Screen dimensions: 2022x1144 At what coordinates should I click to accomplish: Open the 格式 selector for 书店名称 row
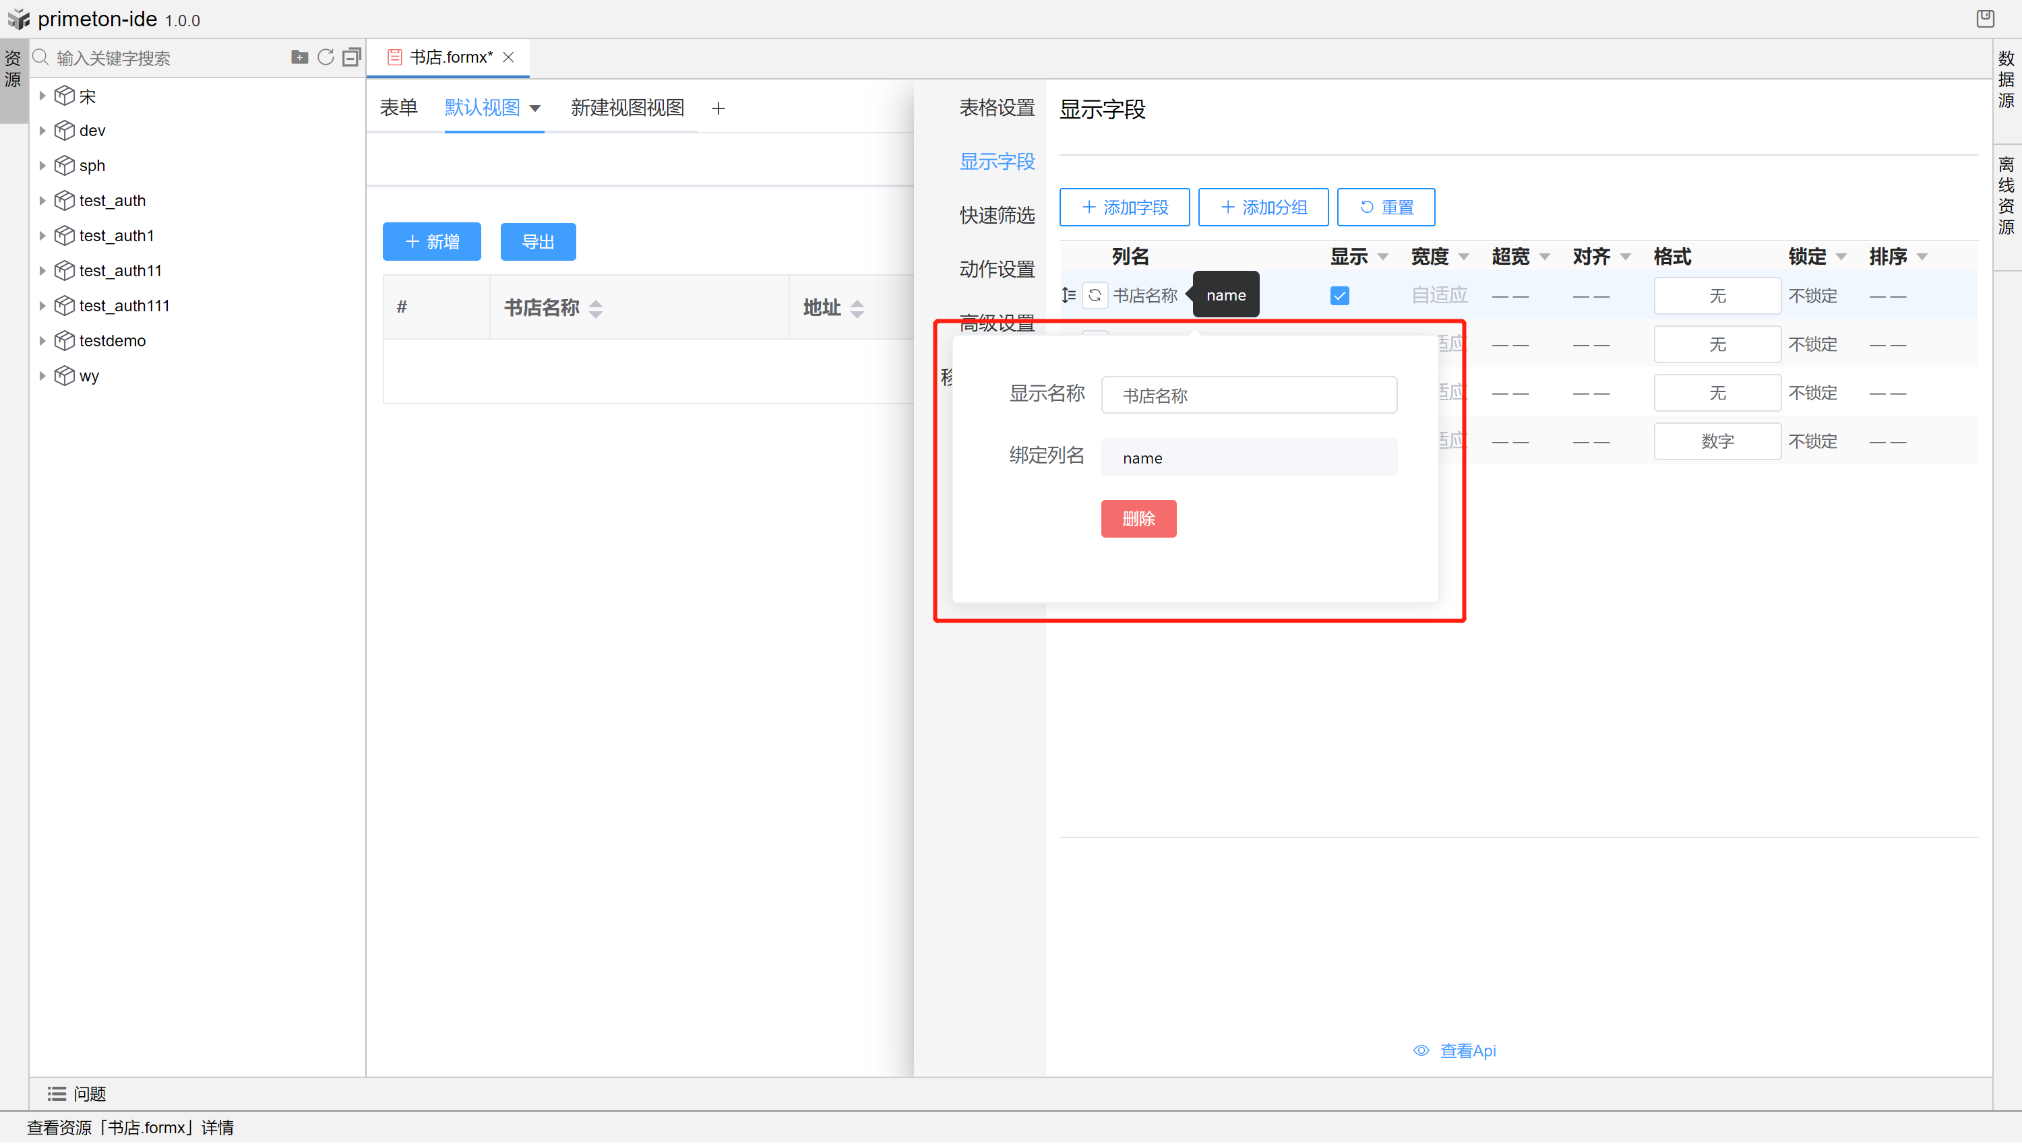click(1717, 296)
